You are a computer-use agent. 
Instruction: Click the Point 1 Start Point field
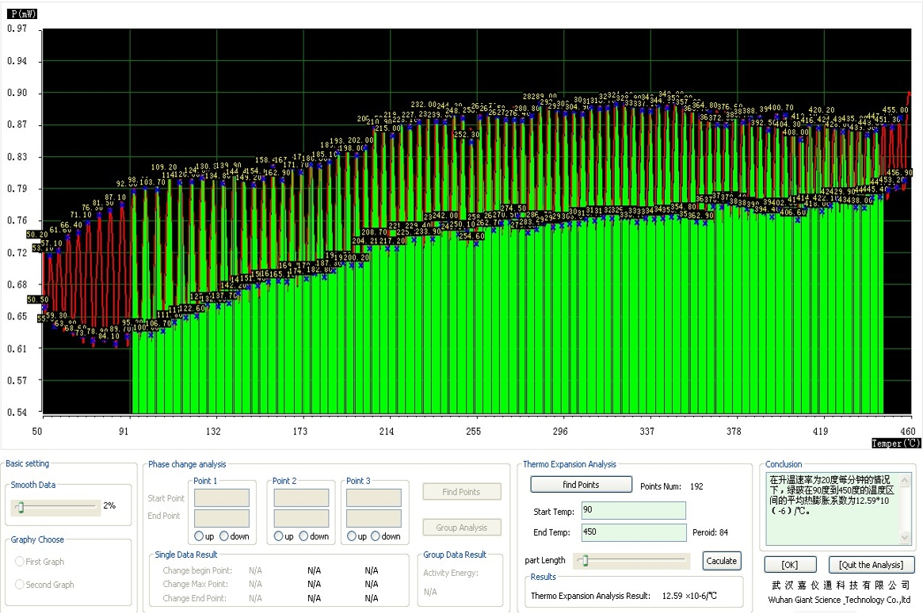click(222, 498)
